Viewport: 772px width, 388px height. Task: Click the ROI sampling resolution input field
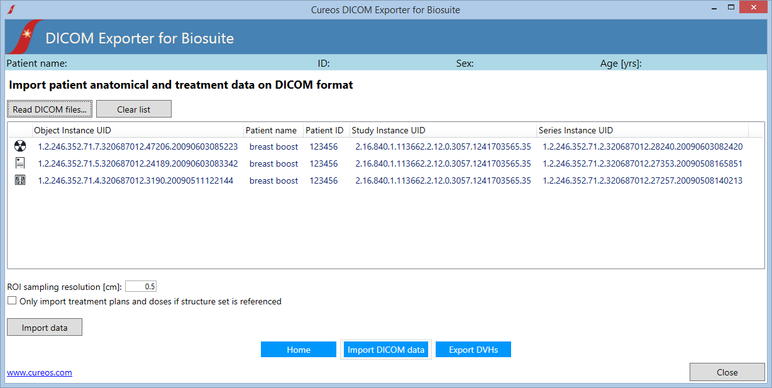coord(141,285)
